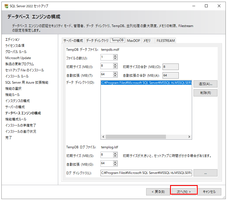Select the MaxDOP tab

(x=133, y=41)
